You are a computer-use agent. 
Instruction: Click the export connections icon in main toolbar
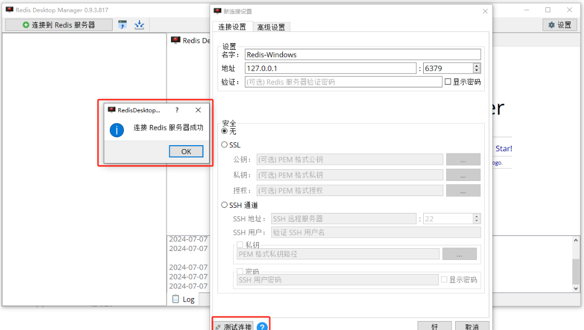tap(140, 25)
